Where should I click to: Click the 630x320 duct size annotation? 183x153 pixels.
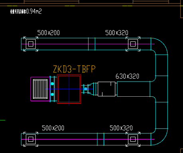[127, 76]
